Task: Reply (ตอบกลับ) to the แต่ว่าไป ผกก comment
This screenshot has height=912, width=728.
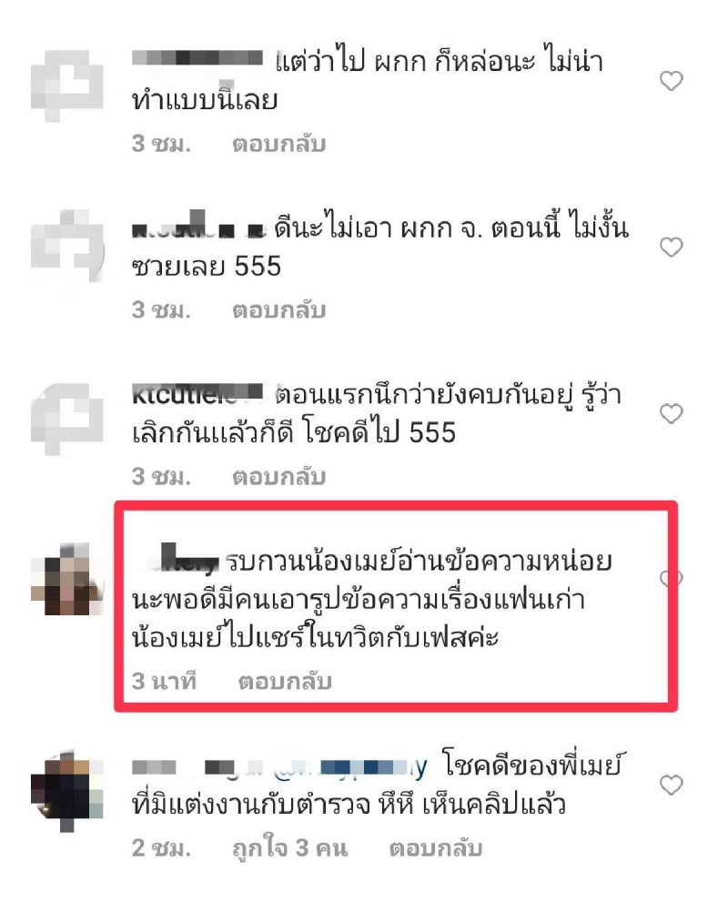Action: pyautogui.click(x=278, y=144)
